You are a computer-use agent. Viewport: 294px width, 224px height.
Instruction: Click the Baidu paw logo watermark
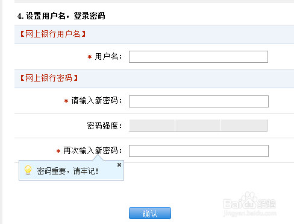(x=249, y=200)
